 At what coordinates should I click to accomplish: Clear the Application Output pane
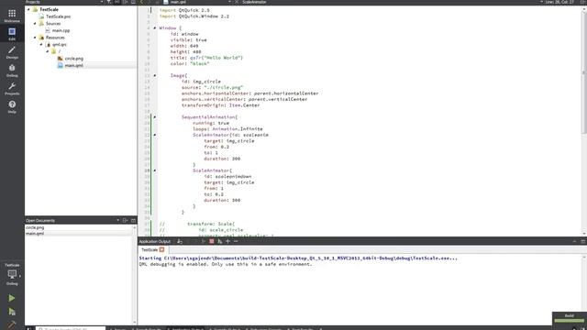[x=180, y=241]
